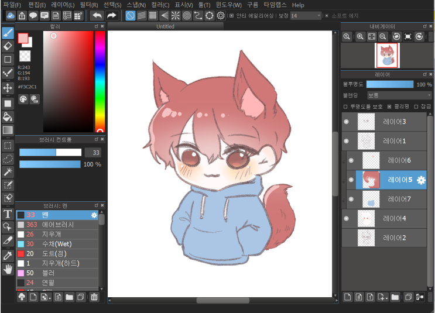Open 편집(E) menu
Viewport: 435px width, 313px height.
[x=37, y=5]
